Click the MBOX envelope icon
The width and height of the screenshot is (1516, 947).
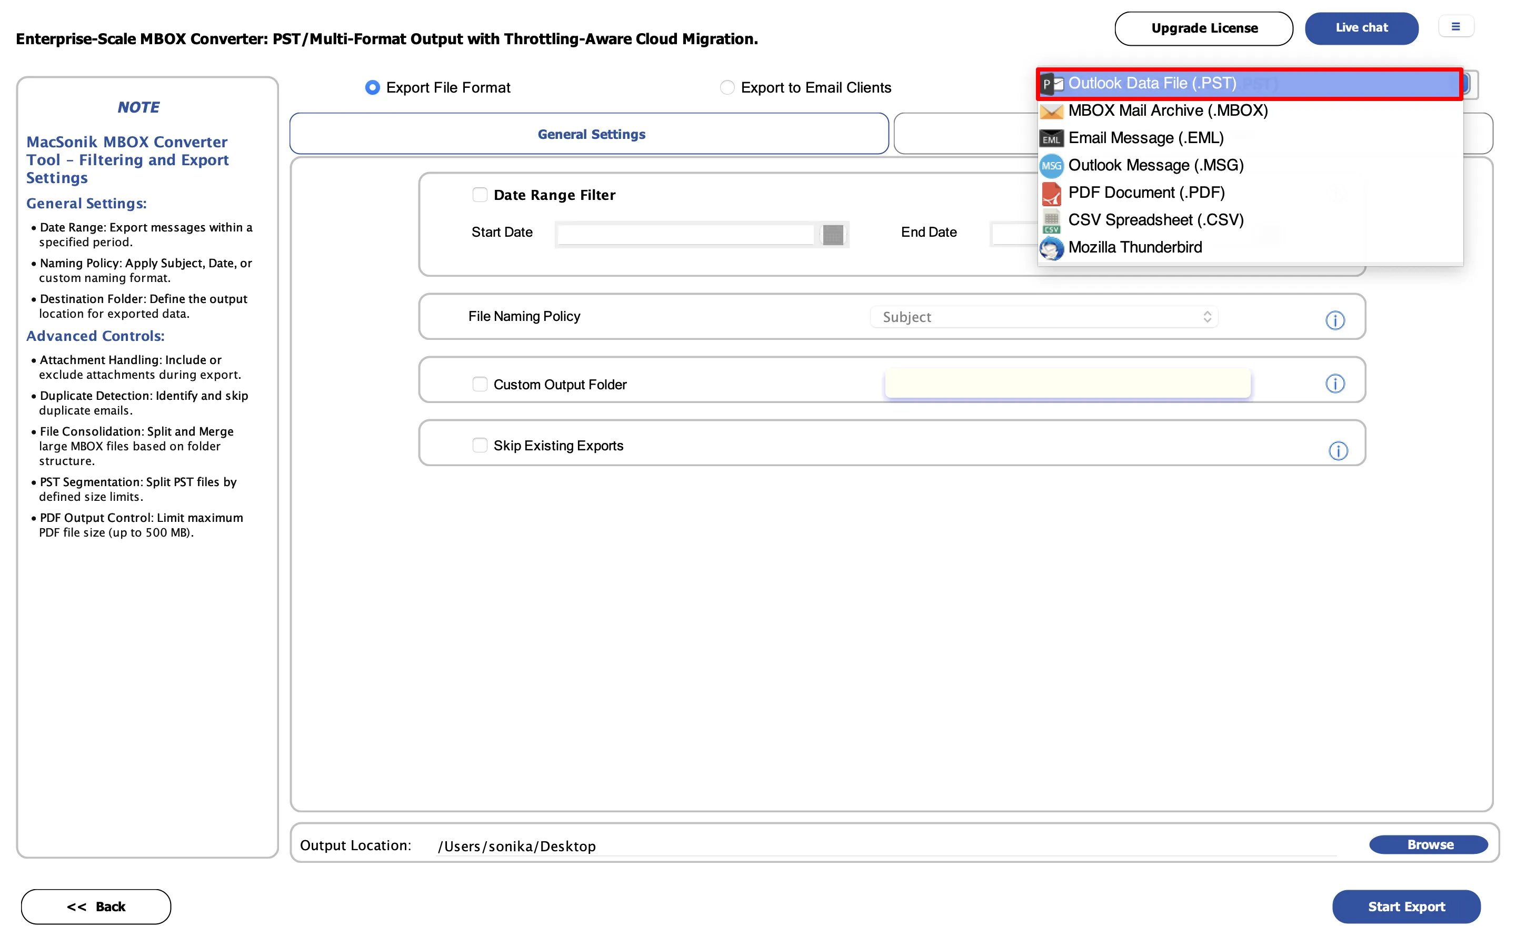click(x=1051, y=112)
